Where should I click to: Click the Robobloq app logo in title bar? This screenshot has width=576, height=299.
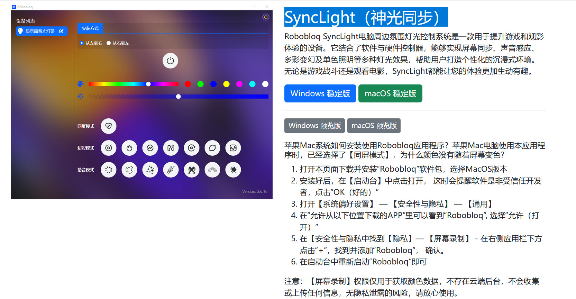tap(14, 7)
